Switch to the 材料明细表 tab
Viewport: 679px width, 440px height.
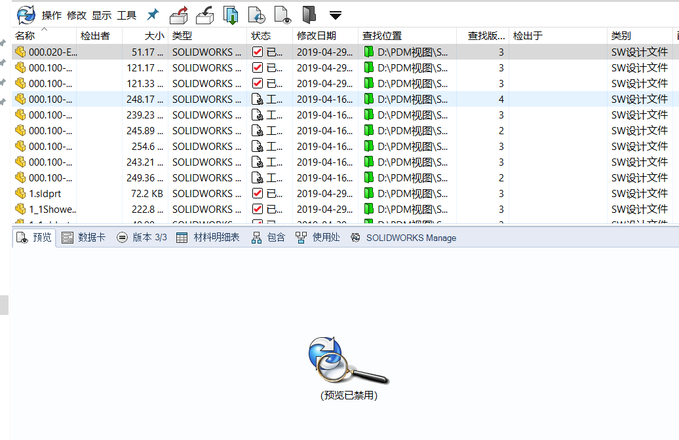pos(208,238)
